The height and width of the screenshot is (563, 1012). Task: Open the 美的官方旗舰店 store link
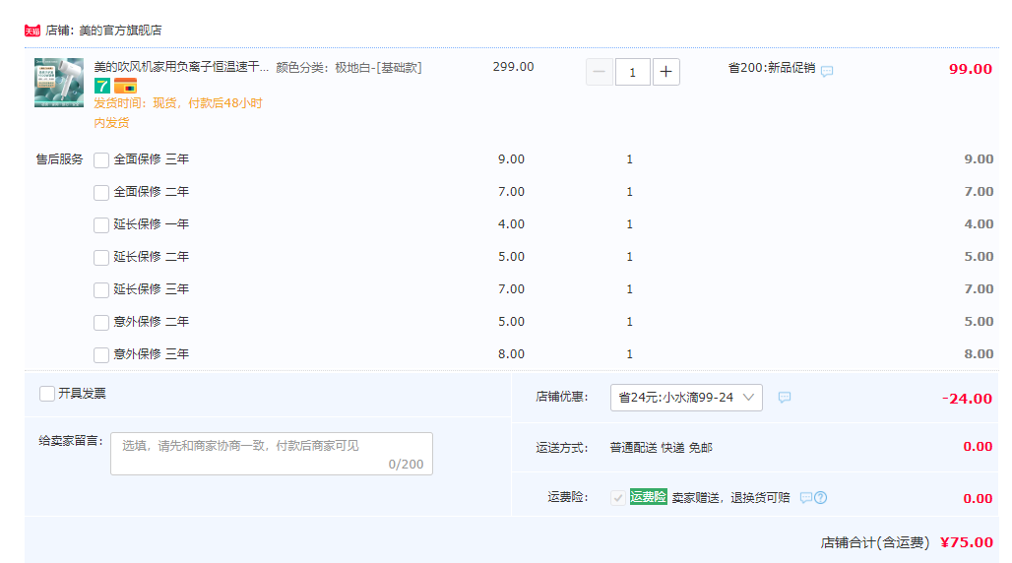click(120, 31)
